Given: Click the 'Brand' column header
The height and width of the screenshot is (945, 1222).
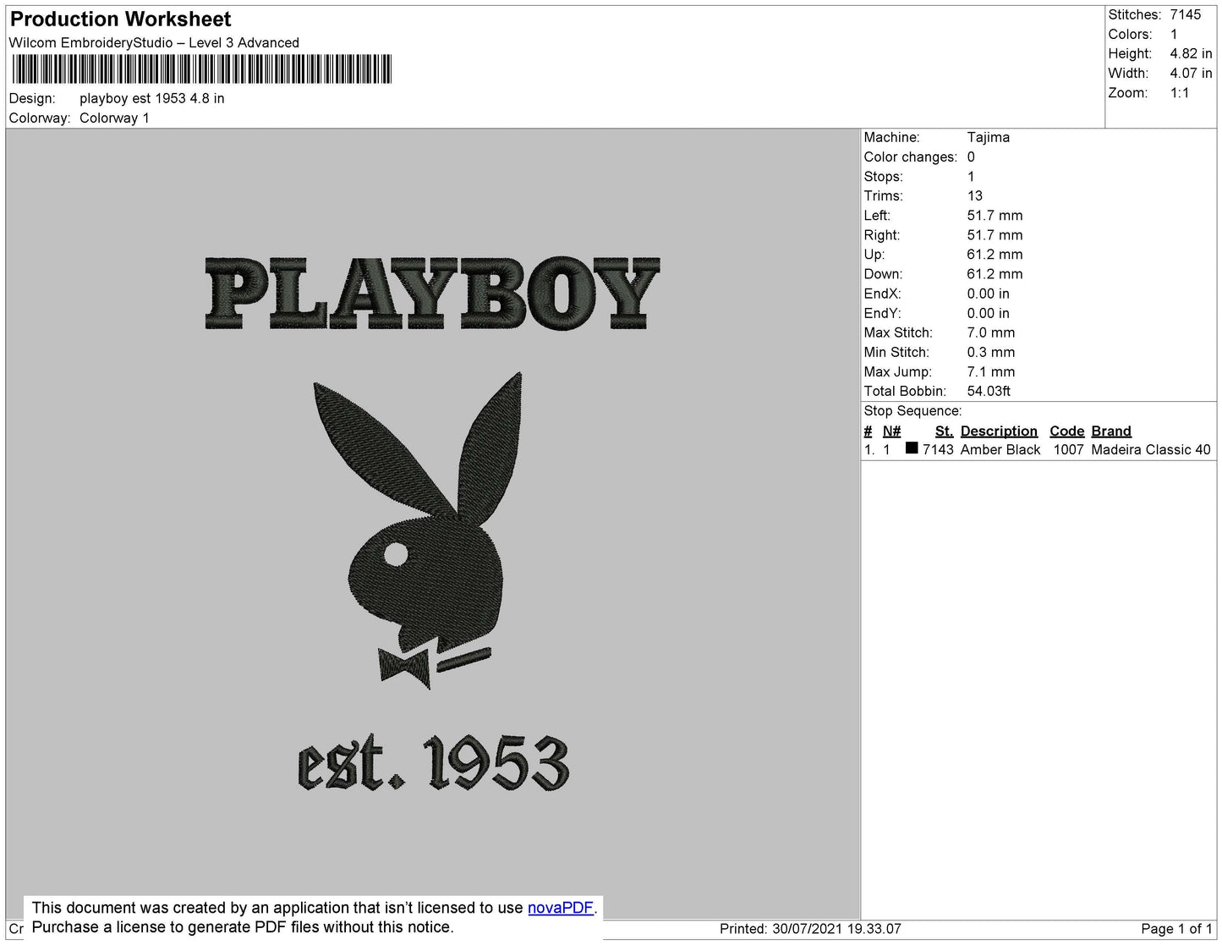Looking at the screenshot, I should tap(1111, 431).
